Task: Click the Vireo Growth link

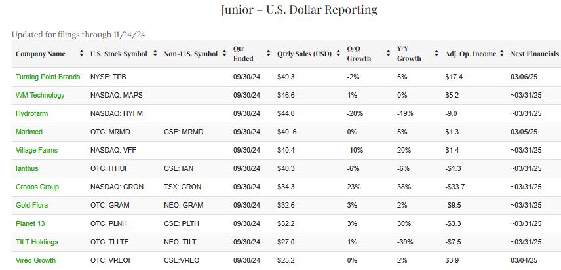Action: click(x=35, y=260)
